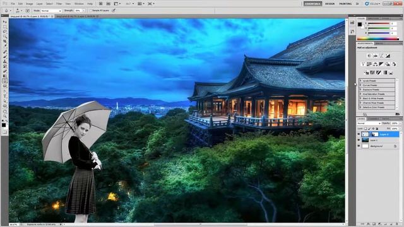
Task: Toggle lock image pixels
Action: (x=369, y=129)
